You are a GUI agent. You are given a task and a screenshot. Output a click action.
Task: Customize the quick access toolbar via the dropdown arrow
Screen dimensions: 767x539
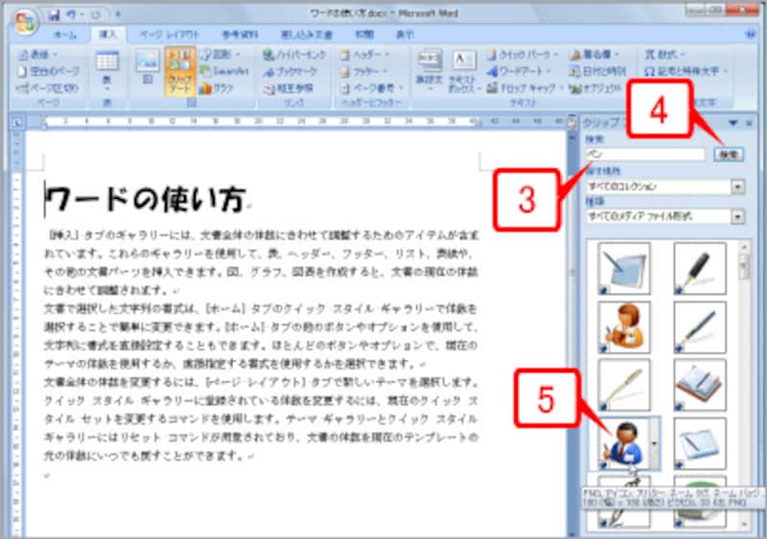118,15
